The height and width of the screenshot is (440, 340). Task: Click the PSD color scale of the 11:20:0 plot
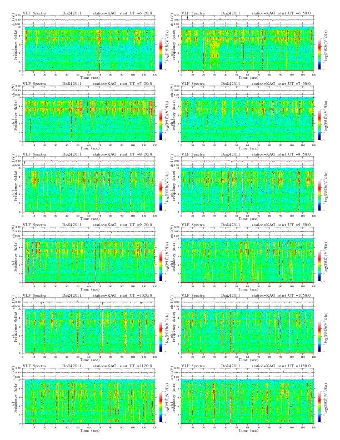click(161, 407)
